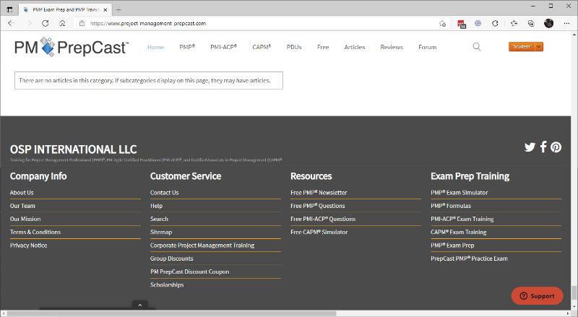The image size is (578, 317).
Task: Click the site lock icon in address bar
Action: point(82,23)
